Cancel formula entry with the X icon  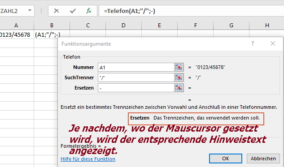click(x=57, y=11)
